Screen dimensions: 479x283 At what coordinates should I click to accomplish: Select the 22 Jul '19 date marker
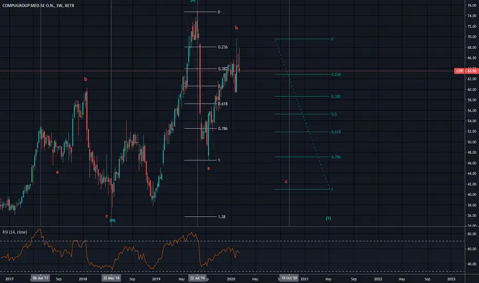click(x=197, y=278)
